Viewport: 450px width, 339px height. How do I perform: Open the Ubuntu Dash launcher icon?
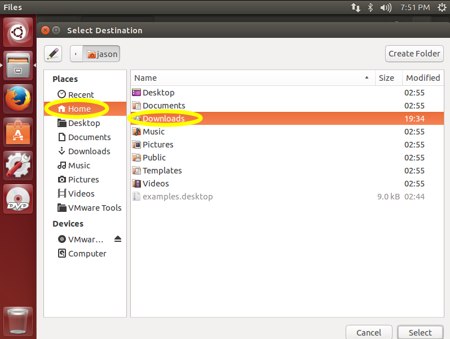pos(18,32)
